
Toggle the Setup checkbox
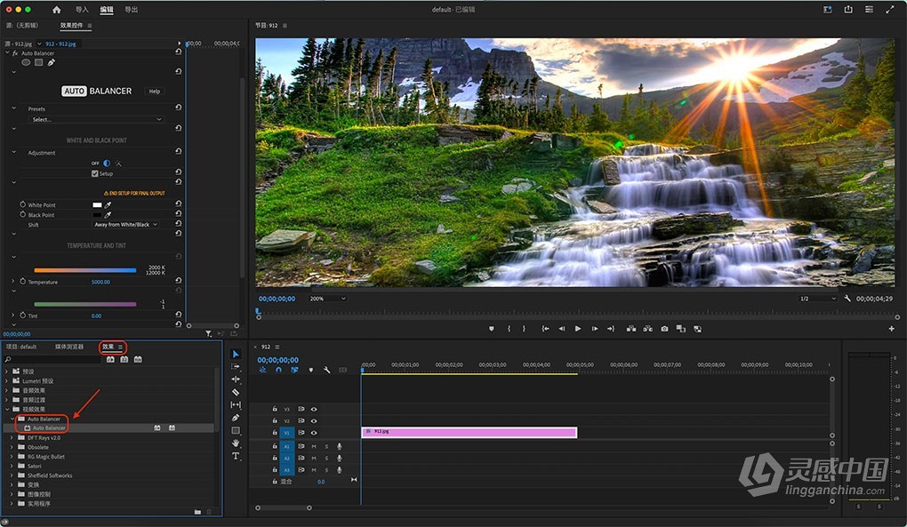95,173
